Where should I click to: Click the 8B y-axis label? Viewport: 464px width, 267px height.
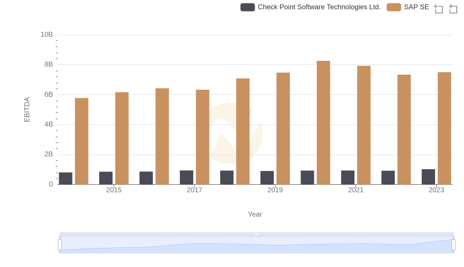[49, 64]
